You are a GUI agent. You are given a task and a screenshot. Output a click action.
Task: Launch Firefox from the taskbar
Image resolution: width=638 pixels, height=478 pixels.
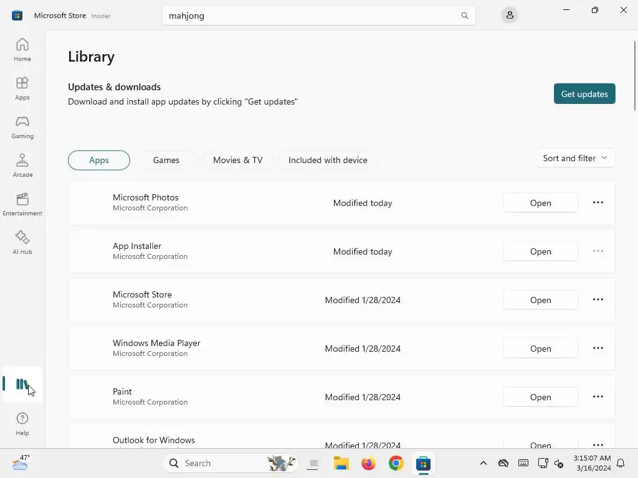point(369,463)
